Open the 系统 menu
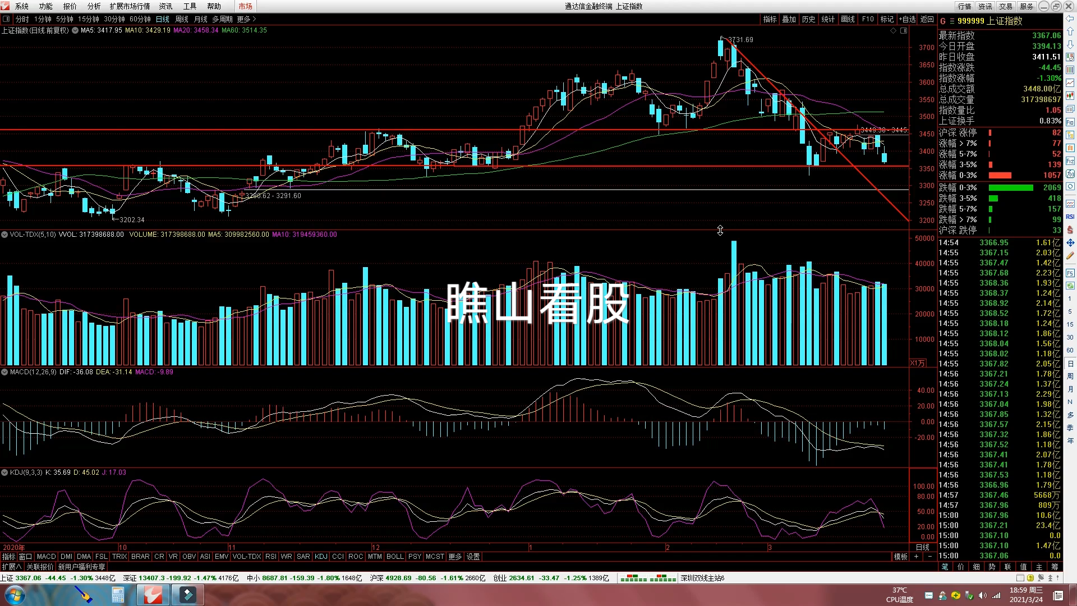Image resolution: width=1077 pixels, height=606 pixels. pyautogui.click(x=22, y=6)
